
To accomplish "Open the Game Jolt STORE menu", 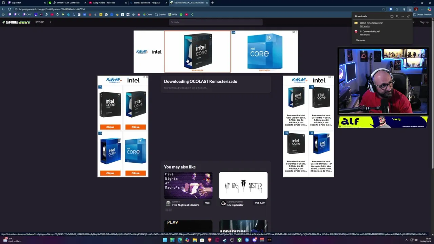I will (x=40, y=22).
